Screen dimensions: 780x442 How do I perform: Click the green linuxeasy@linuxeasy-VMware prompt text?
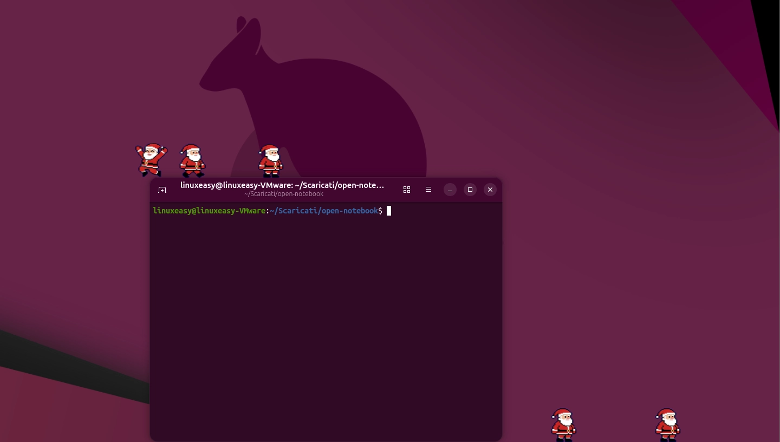209,211
